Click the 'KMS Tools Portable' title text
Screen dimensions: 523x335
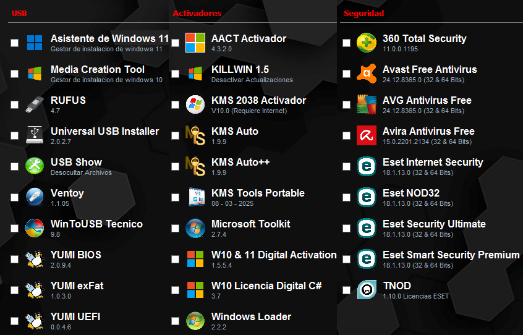tap(258, 193)
